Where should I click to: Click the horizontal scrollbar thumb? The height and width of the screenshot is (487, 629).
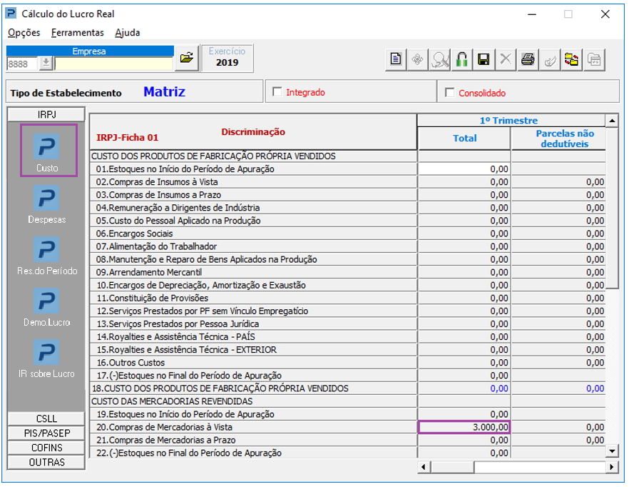click(x=452, y=467)
